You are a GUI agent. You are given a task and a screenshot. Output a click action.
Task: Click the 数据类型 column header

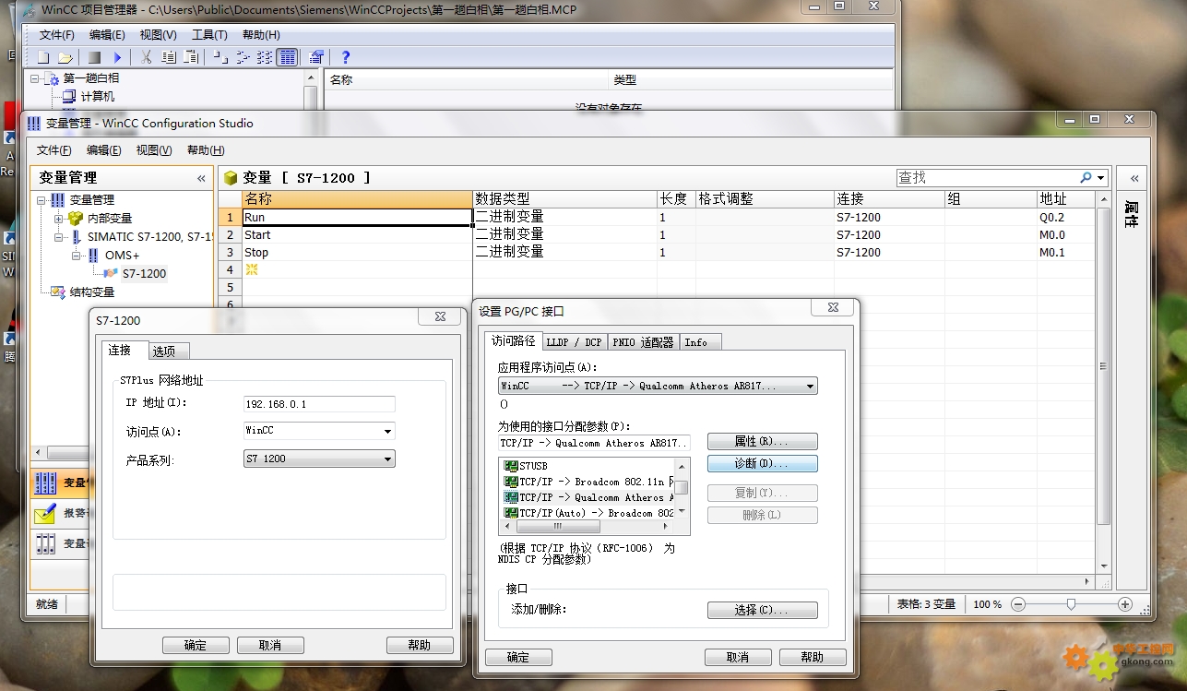click(x=564, y=199)
